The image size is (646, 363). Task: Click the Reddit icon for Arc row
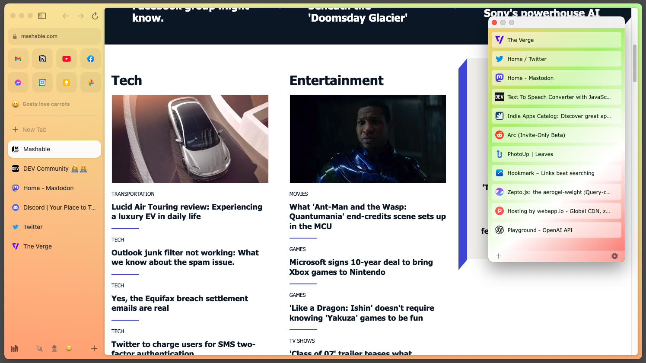tap(500, 135)
